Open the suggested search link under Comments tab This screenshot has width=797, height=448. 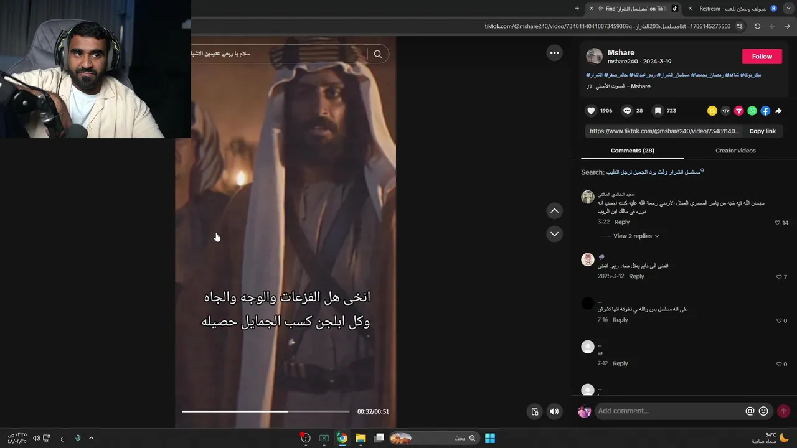(x=654, y=172)
